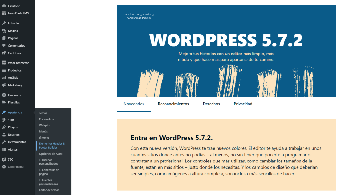The image size is (337, 195).
Task: Click the Marketing megaphone icon
Action: pos(4,85)
